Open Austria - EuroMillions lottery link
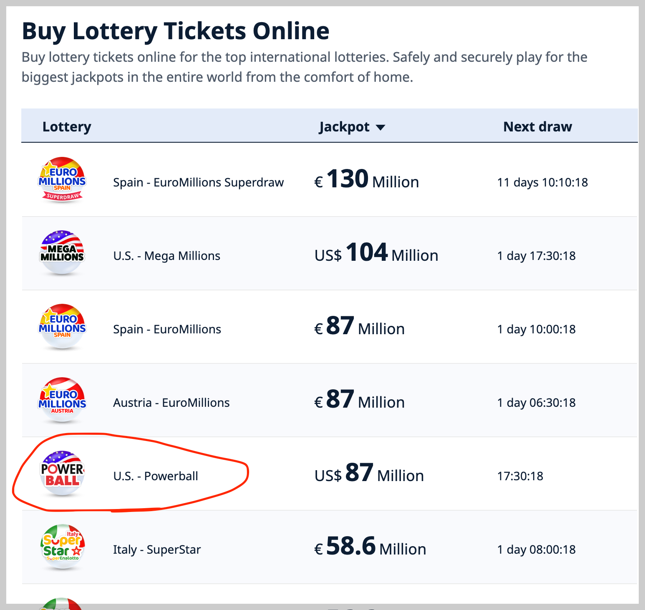 171,403
